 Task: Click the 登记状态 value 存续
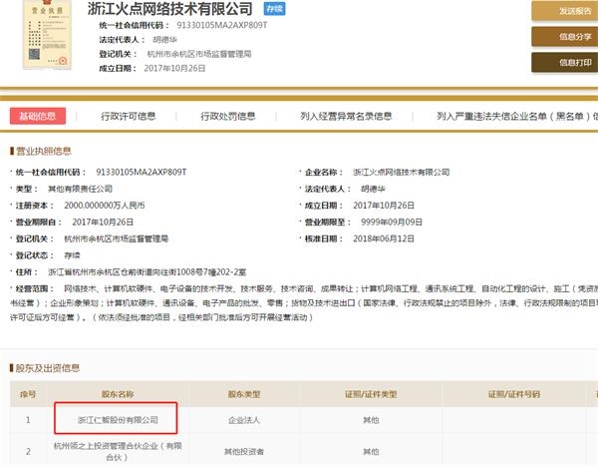[72, 255]
